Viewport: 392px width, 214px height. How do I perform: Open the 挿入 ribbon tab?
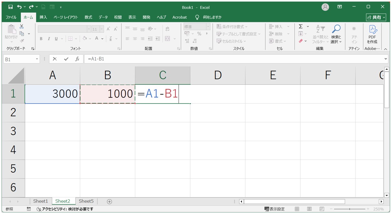point(43,17)
